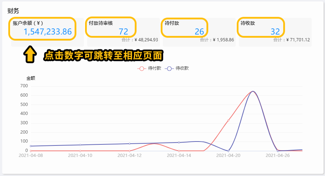Viewport: 325px width, 176px height.
Task: Click the 2021-04-10 axis date label
Action: (x=80, y=156)
